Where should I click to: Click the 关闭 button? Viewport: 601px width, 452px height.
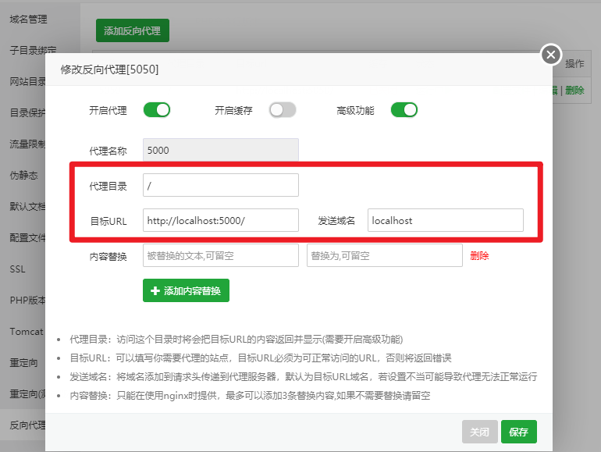coord(479,432)
